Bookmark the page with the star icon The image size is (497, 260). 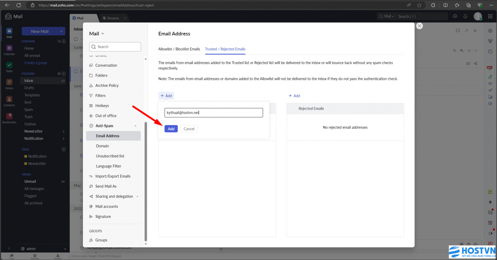[419, 5]
